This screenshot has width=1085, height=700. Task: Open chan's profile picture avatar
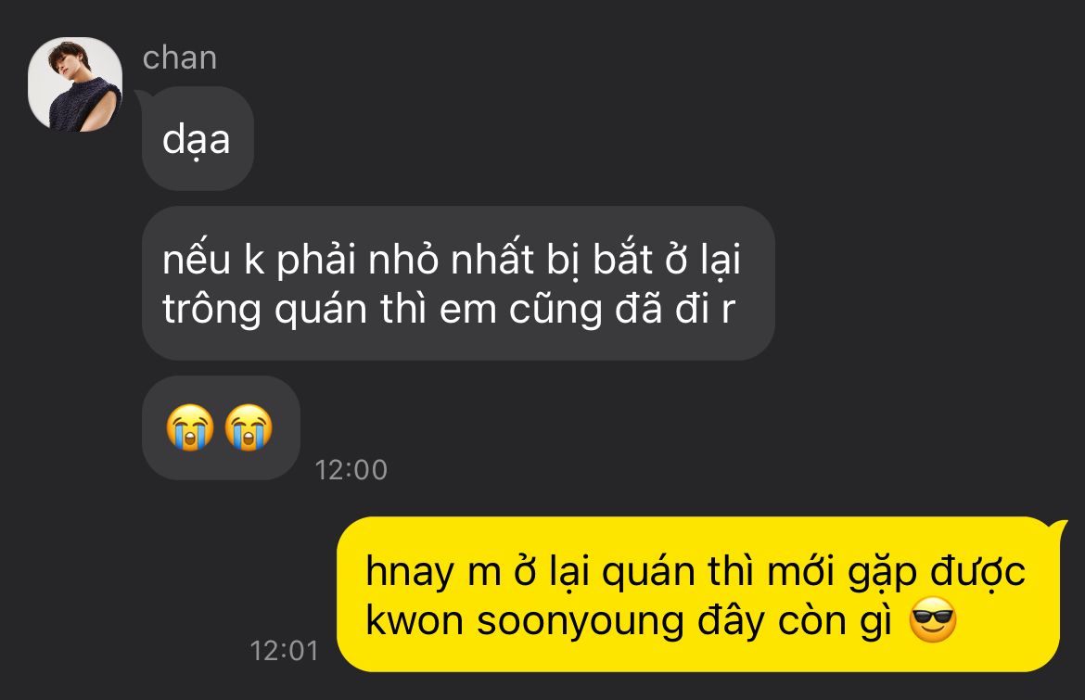pos(75,84)
